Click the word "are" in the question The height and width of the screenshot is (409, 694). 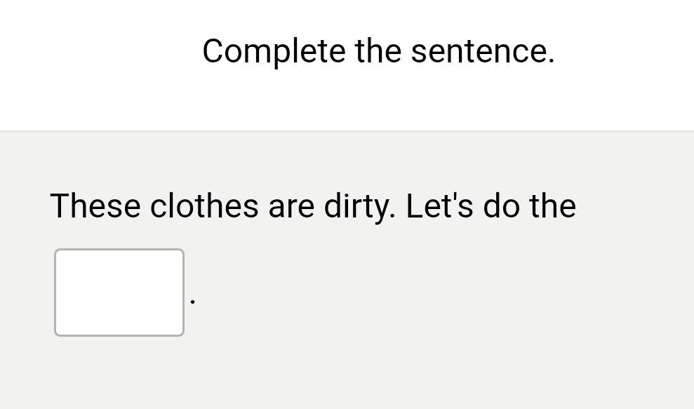click(x=291, y=206)
